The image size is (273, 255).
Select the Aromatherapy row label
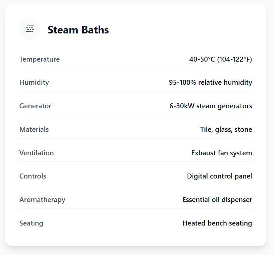42,200
